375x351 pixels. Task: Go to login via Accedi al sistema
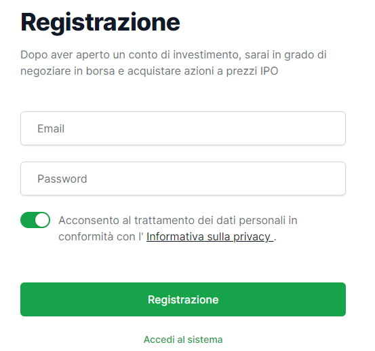tap(183, 339)
